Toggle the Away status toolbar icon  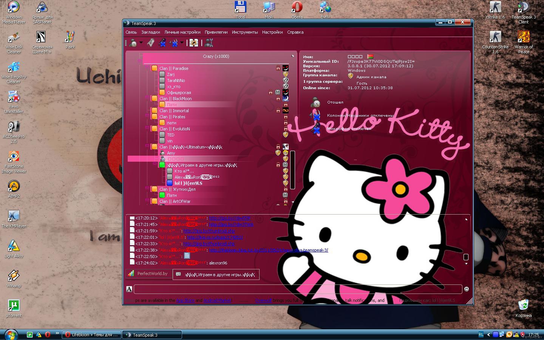[133, 43]
